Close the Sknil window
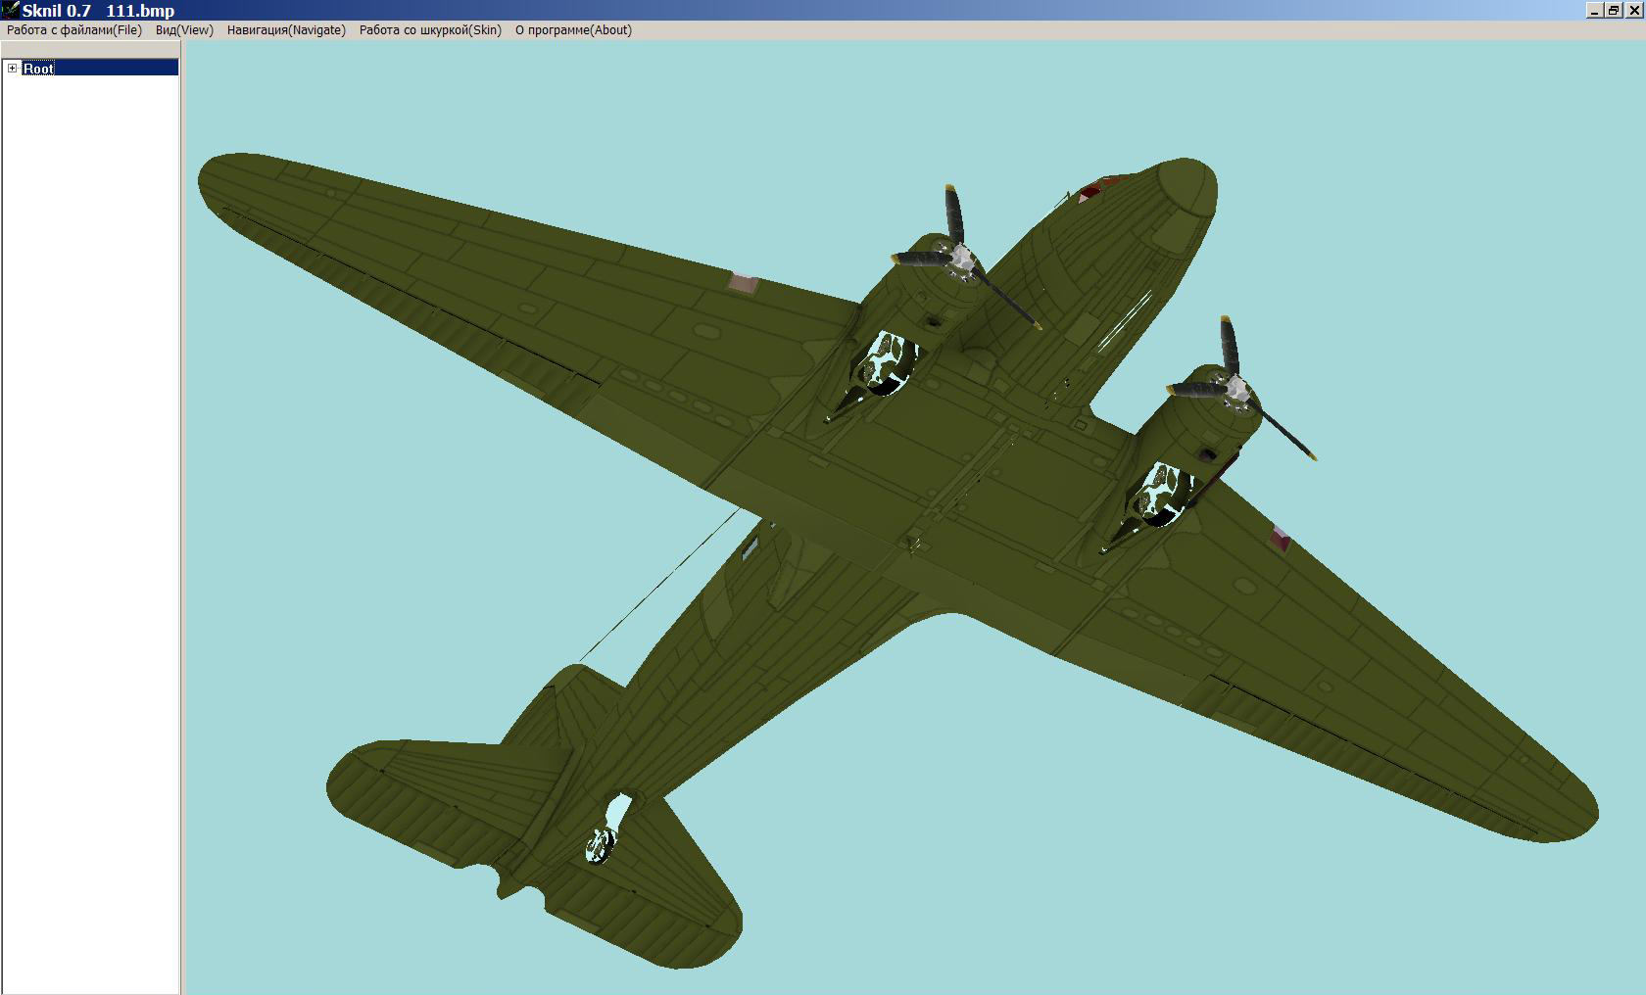 (x=1633, y=10)
